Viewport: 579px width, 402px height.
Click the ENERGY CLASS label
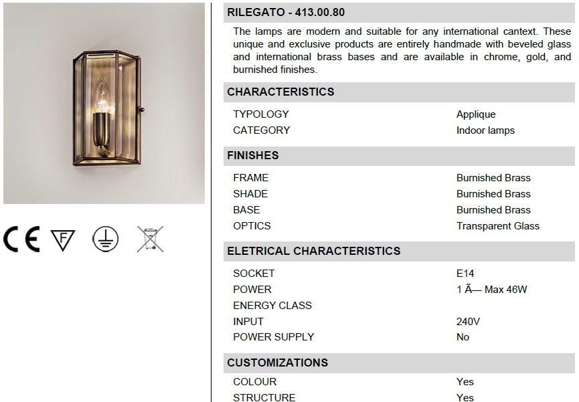click(x=272, y=306)
